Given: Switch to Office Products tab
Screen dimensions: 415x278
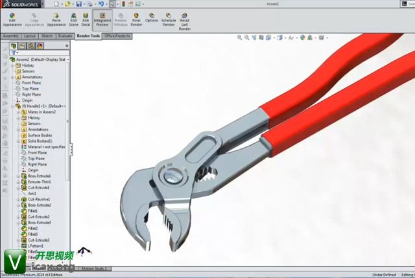Looking at the screenshot, I should pyautogui.click(x=117, y=36).
